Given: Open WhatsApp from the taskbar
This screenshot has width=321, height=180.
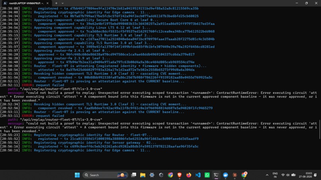Looking at the screenshot, I should point(207,175).
